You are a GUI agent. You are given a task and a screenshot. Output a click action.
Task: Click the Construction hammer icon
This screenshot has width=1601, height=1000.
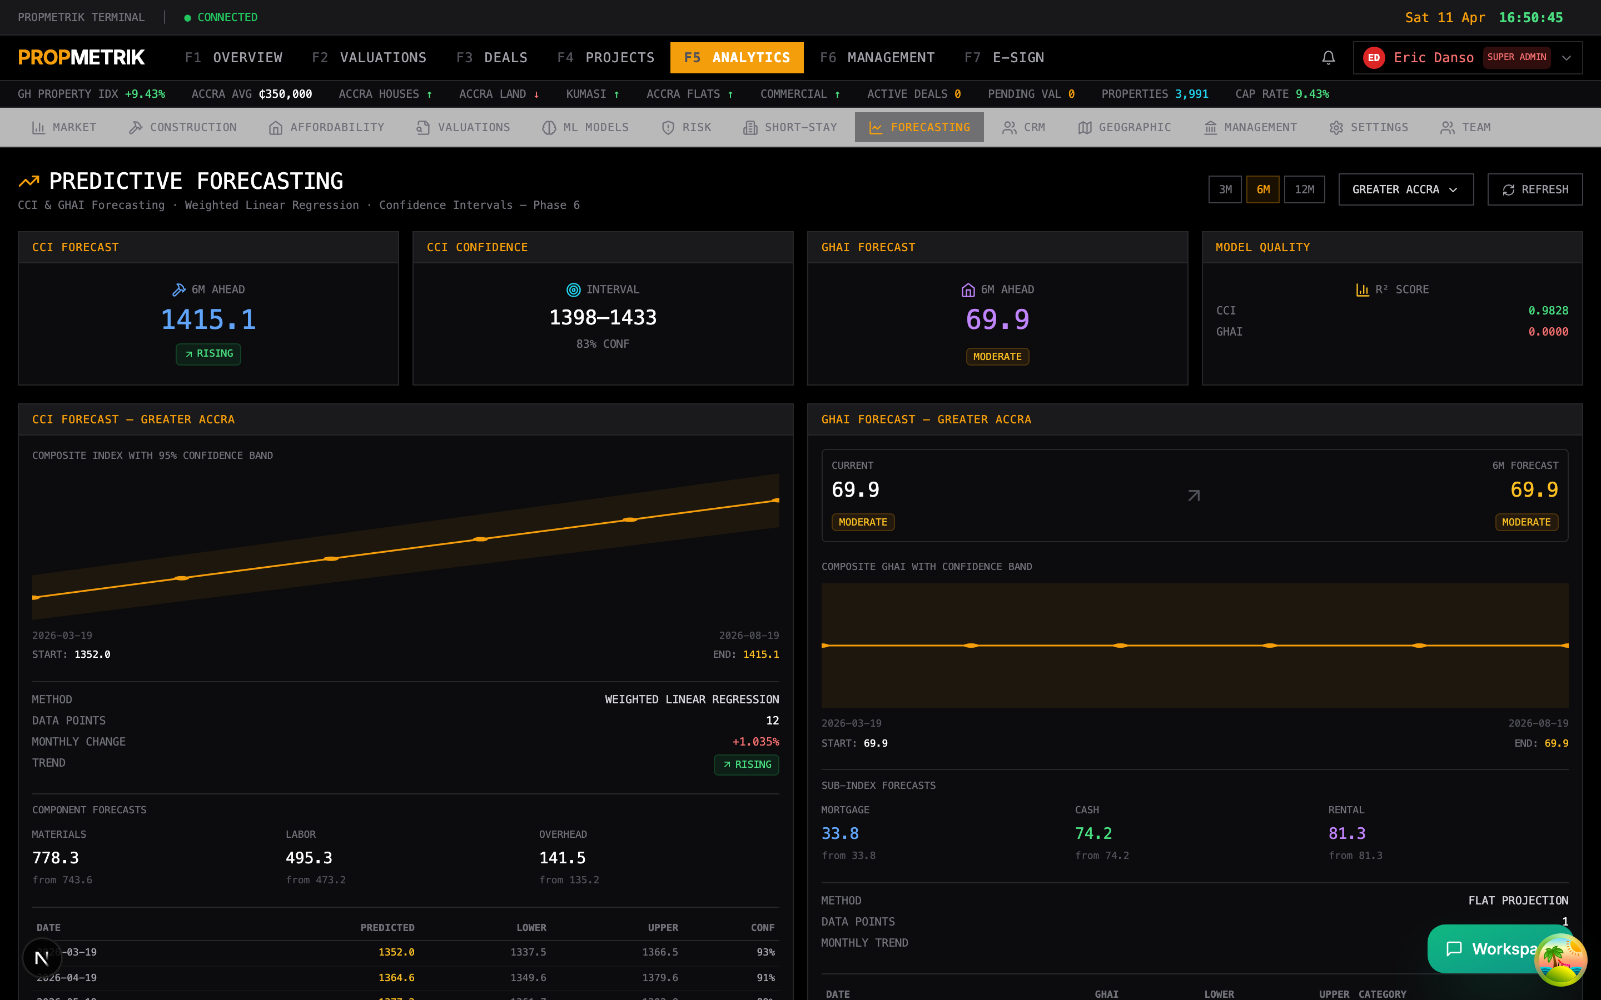[136, 128]
